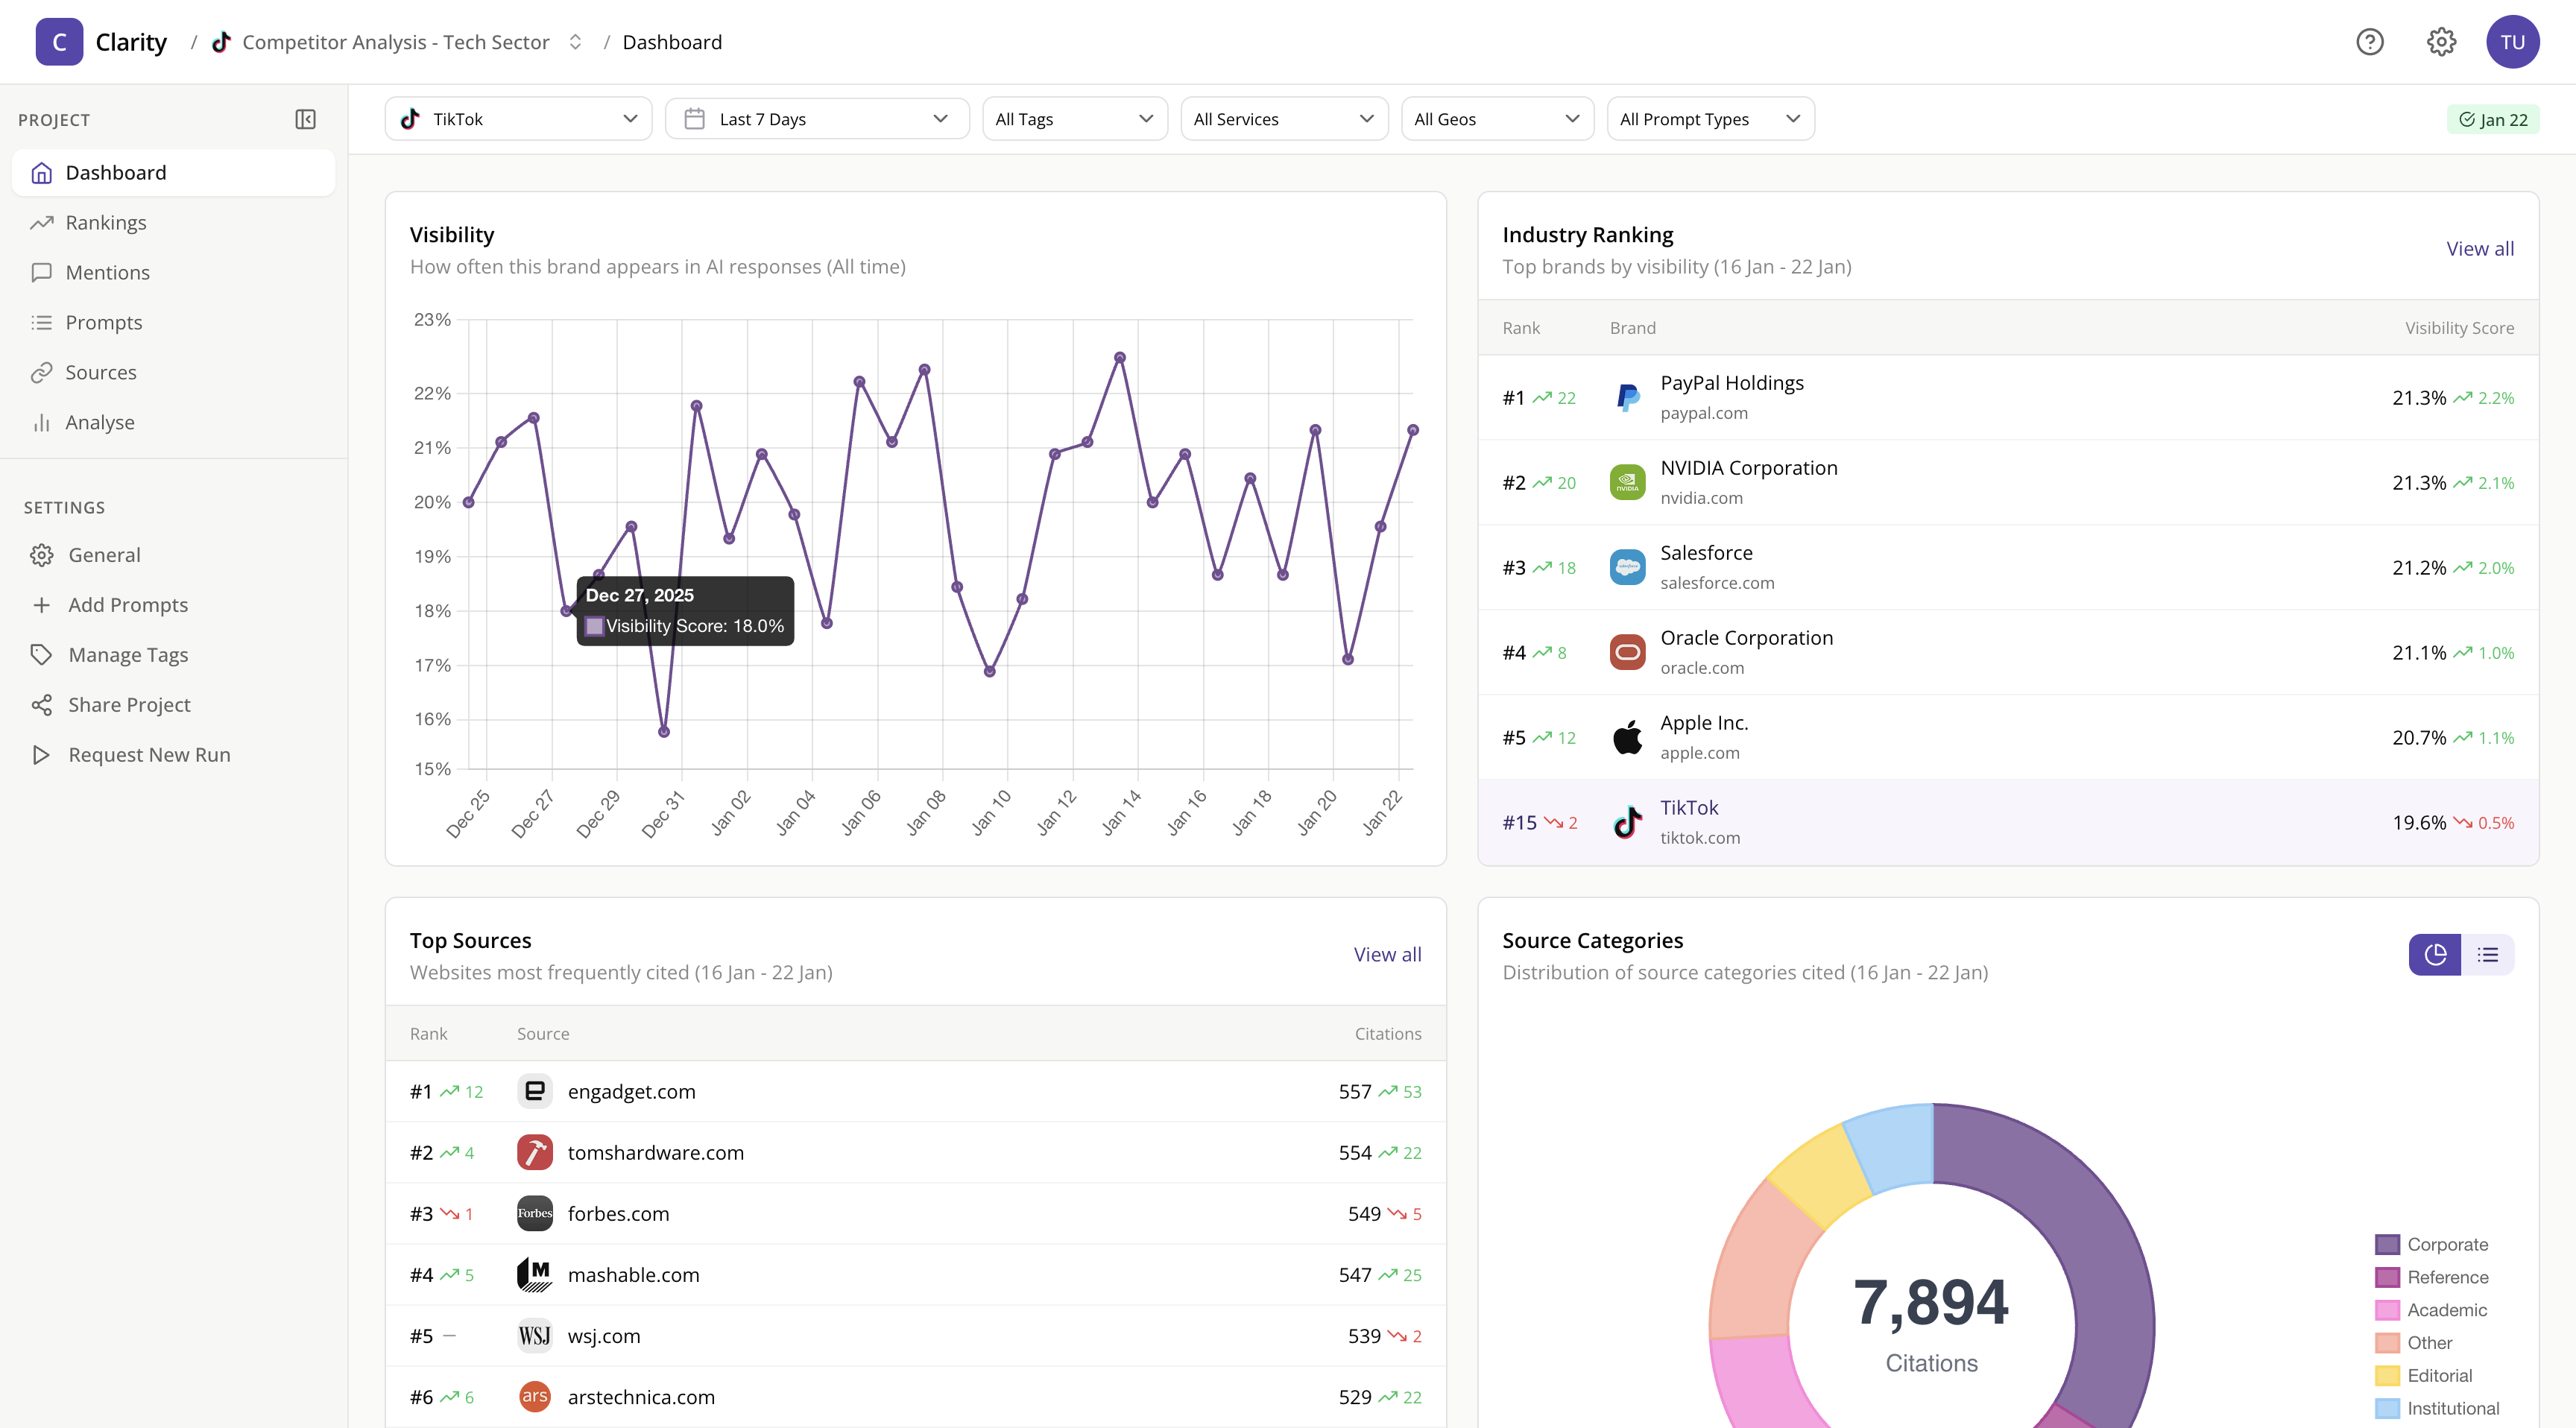Select General under Settings
Viewport: 2576px width, 1428px height.
point(104,554)
